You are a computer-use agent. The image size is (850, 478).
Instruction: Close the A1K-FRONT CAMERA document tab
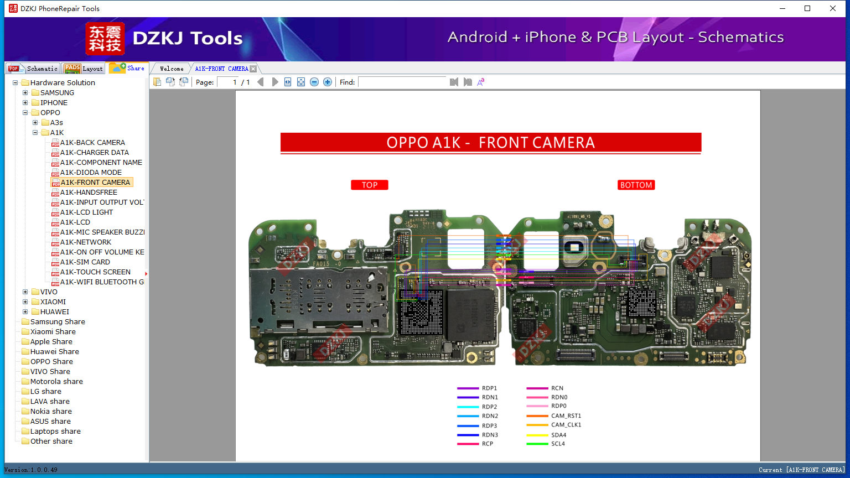tap(253, 69)
